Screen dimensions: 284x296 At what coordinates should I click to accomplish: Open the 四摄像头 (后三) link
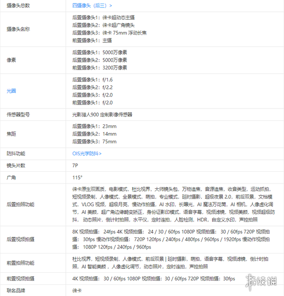pyautogui.click(x=92, y=5)
